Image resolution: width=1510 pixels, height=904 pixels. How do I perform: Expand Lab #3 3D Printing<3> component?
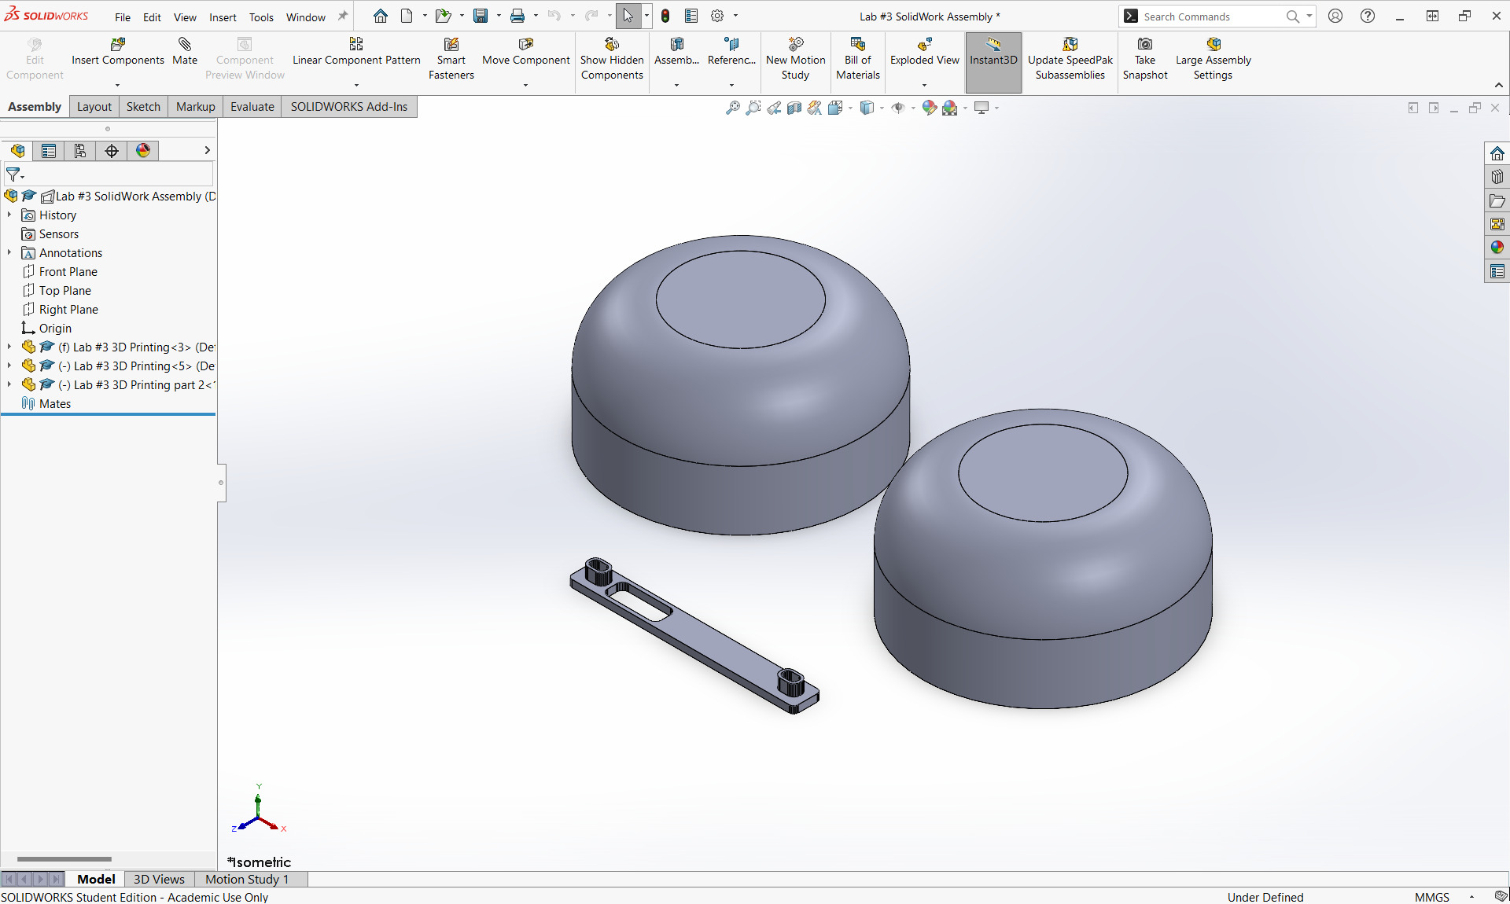pyautogui.click(x=9, y=347)
